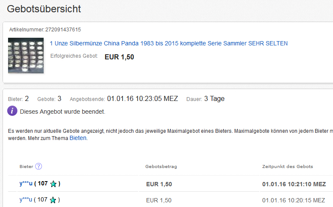Follow the 'Bieten' help topic link

pyautogui.click(x=78, y=138)
